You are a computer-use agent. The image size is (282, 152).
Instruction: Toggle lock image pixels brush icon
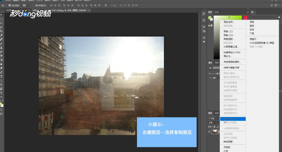point(218,127)
